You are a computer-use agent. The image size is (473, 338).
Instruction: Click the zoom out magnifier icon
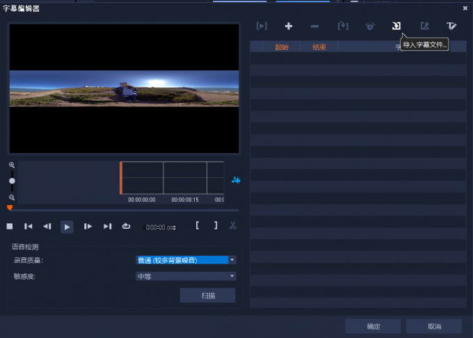click(x=12, y=197)
